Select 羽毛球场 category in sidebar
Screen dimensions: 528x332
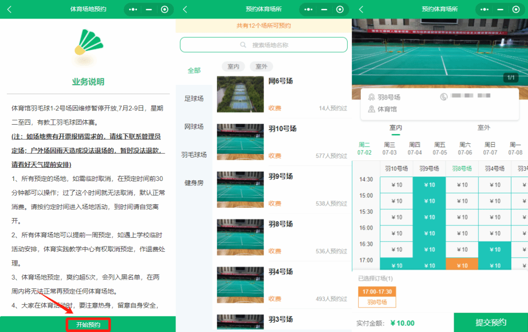[x=194, y=155]
